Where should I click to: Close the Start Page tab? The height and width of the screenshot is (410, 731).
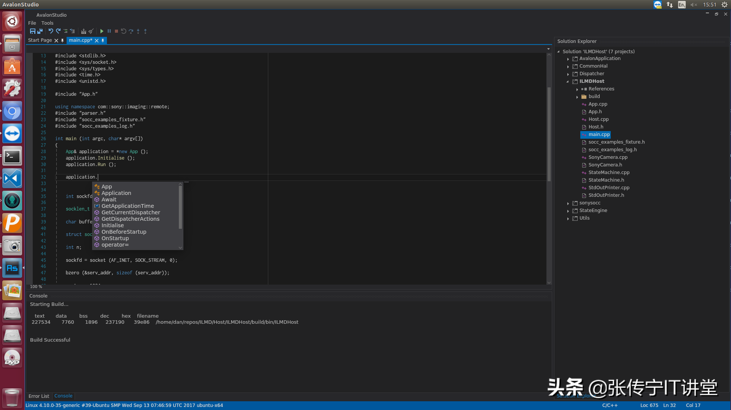[x=56, y=40]
